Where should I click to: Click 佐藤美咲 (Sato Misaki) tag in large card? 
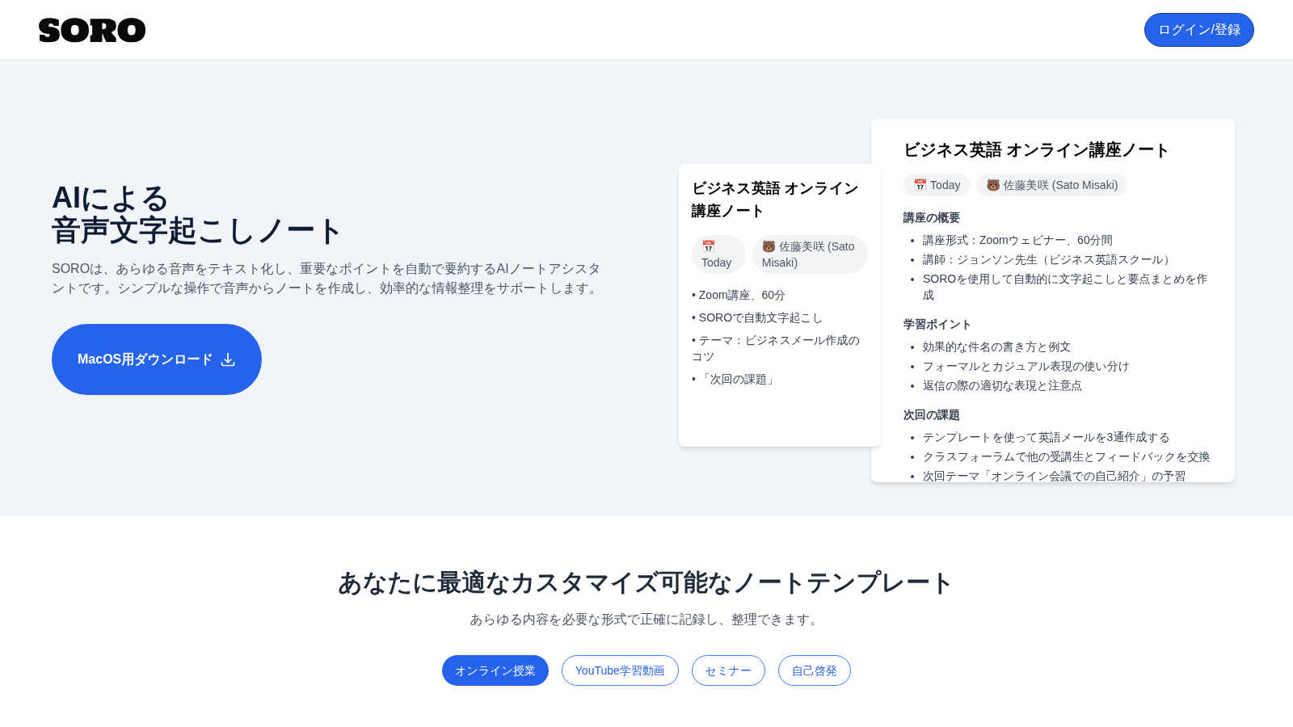coord(1051,185)
